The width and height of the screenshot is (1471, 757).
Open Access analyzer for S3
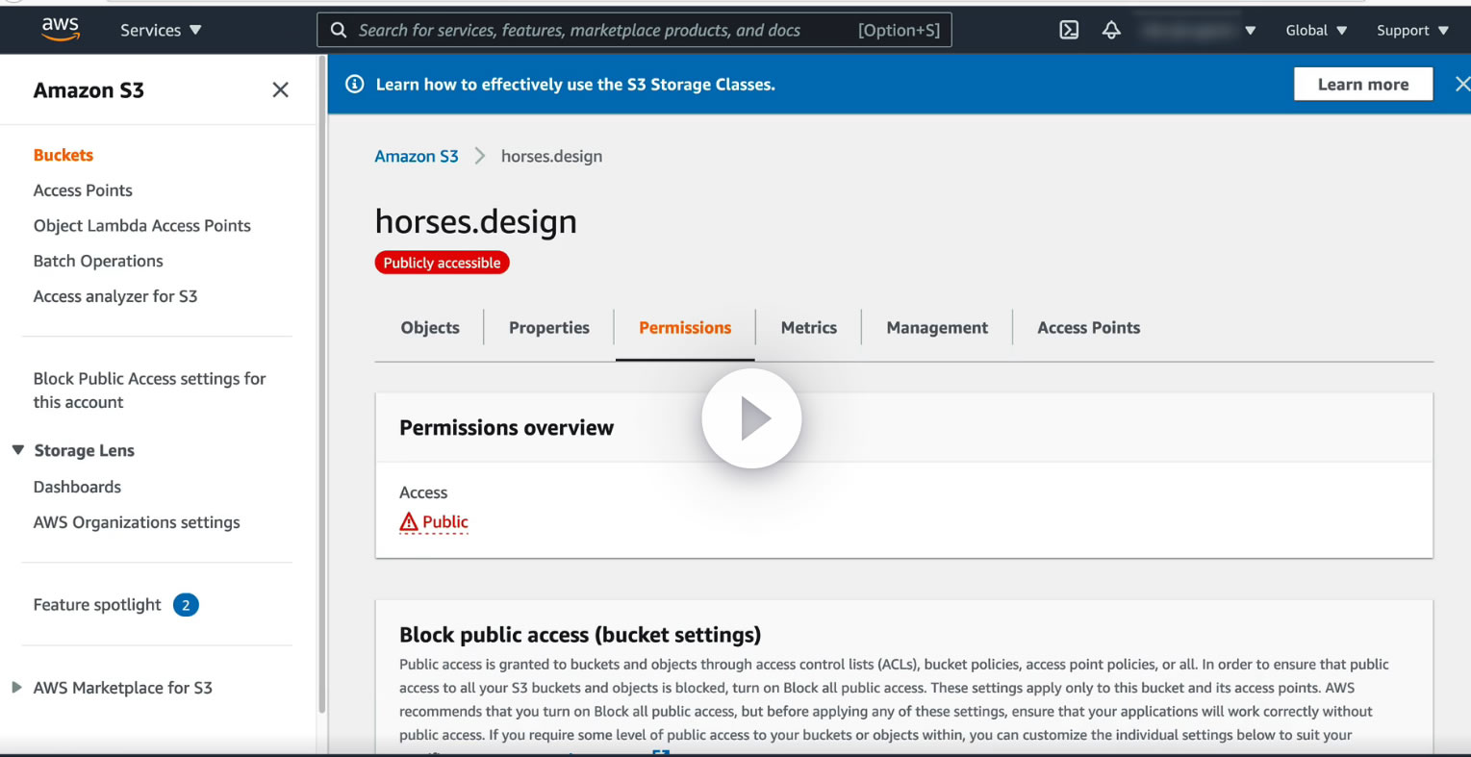point(115,296)
